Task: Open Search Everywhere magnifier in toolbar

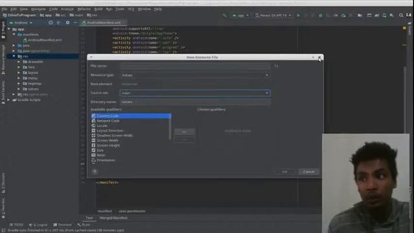Action: pos(401,16)
